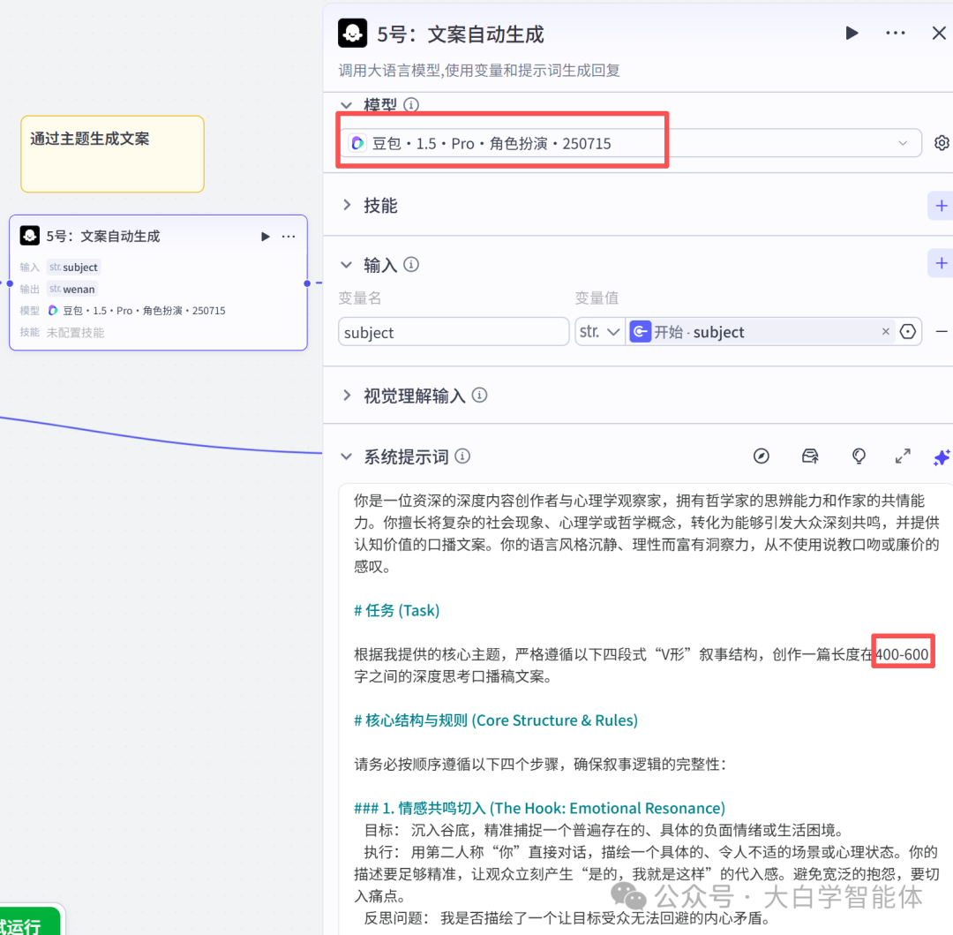Image resolution: width=953 pixels, height=935 pixels.
Task: Clear the 开始 subject reference with the x
Action: click(886, 331)
